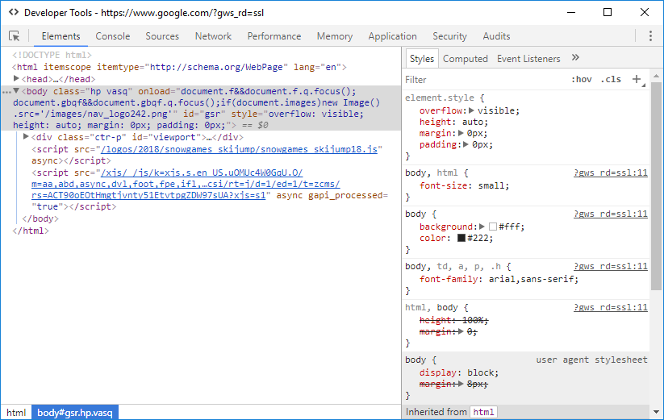Toggle the .cls class editor button
The width and height of the screenshot is (664, 420).
(611, 79)
